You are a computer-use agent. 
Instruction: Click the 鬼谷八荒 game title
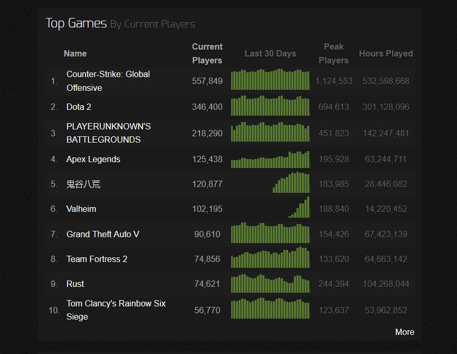(83, 184)
